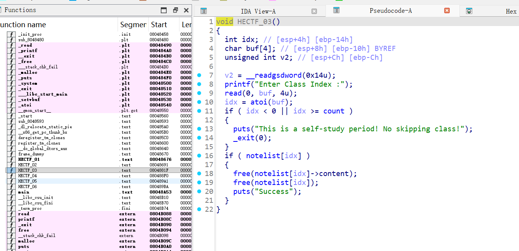
Task: Toggle the breakpoint marker on line 20
Action: pos(199,192)
